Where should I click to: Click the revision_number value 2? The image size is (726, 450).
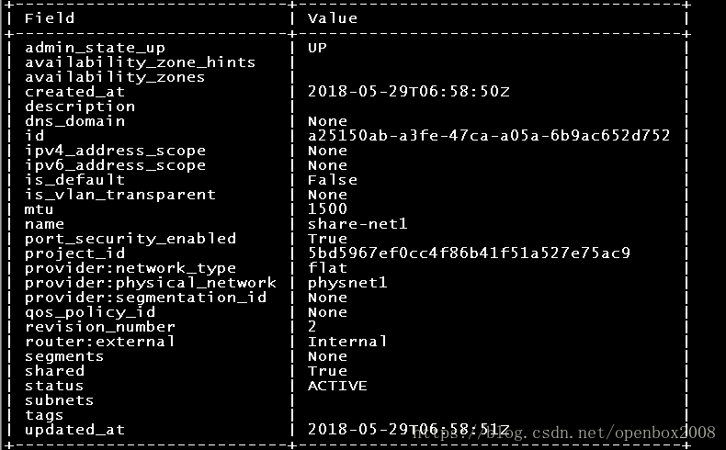pos(312,327)
